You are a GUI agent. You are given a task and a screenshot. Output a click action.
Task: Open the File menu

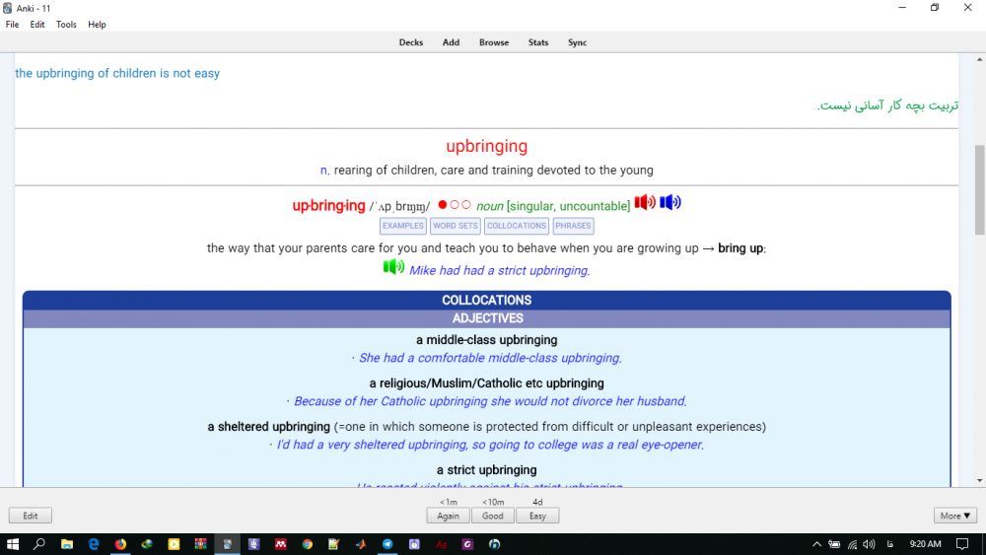(x=12, y=25)
